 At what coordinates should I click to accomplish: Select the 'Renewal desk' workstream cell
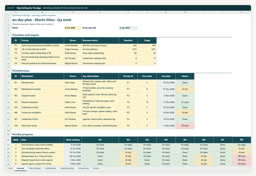42,83
